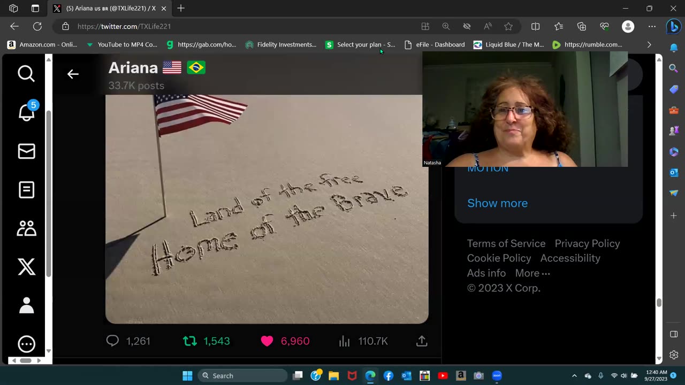Open the rumble.com bookmark
This screenshot has height=385, width=685.
(x=588, y=44)
